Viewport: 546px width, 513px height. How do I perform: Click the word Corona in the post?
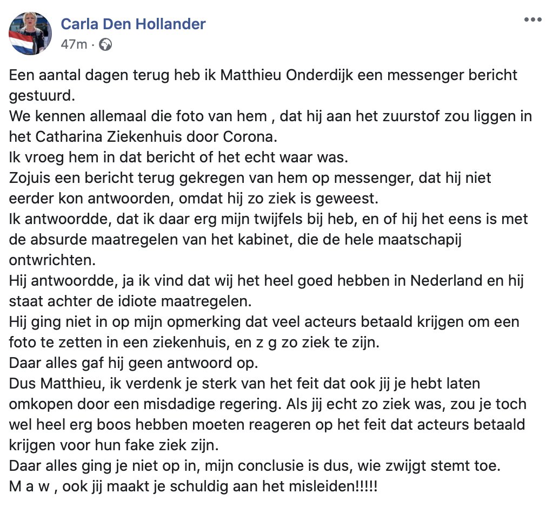coord(250,137)
